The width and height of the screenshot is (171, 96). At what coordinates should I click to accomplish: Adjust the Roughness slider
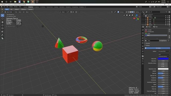click(163, 78)
